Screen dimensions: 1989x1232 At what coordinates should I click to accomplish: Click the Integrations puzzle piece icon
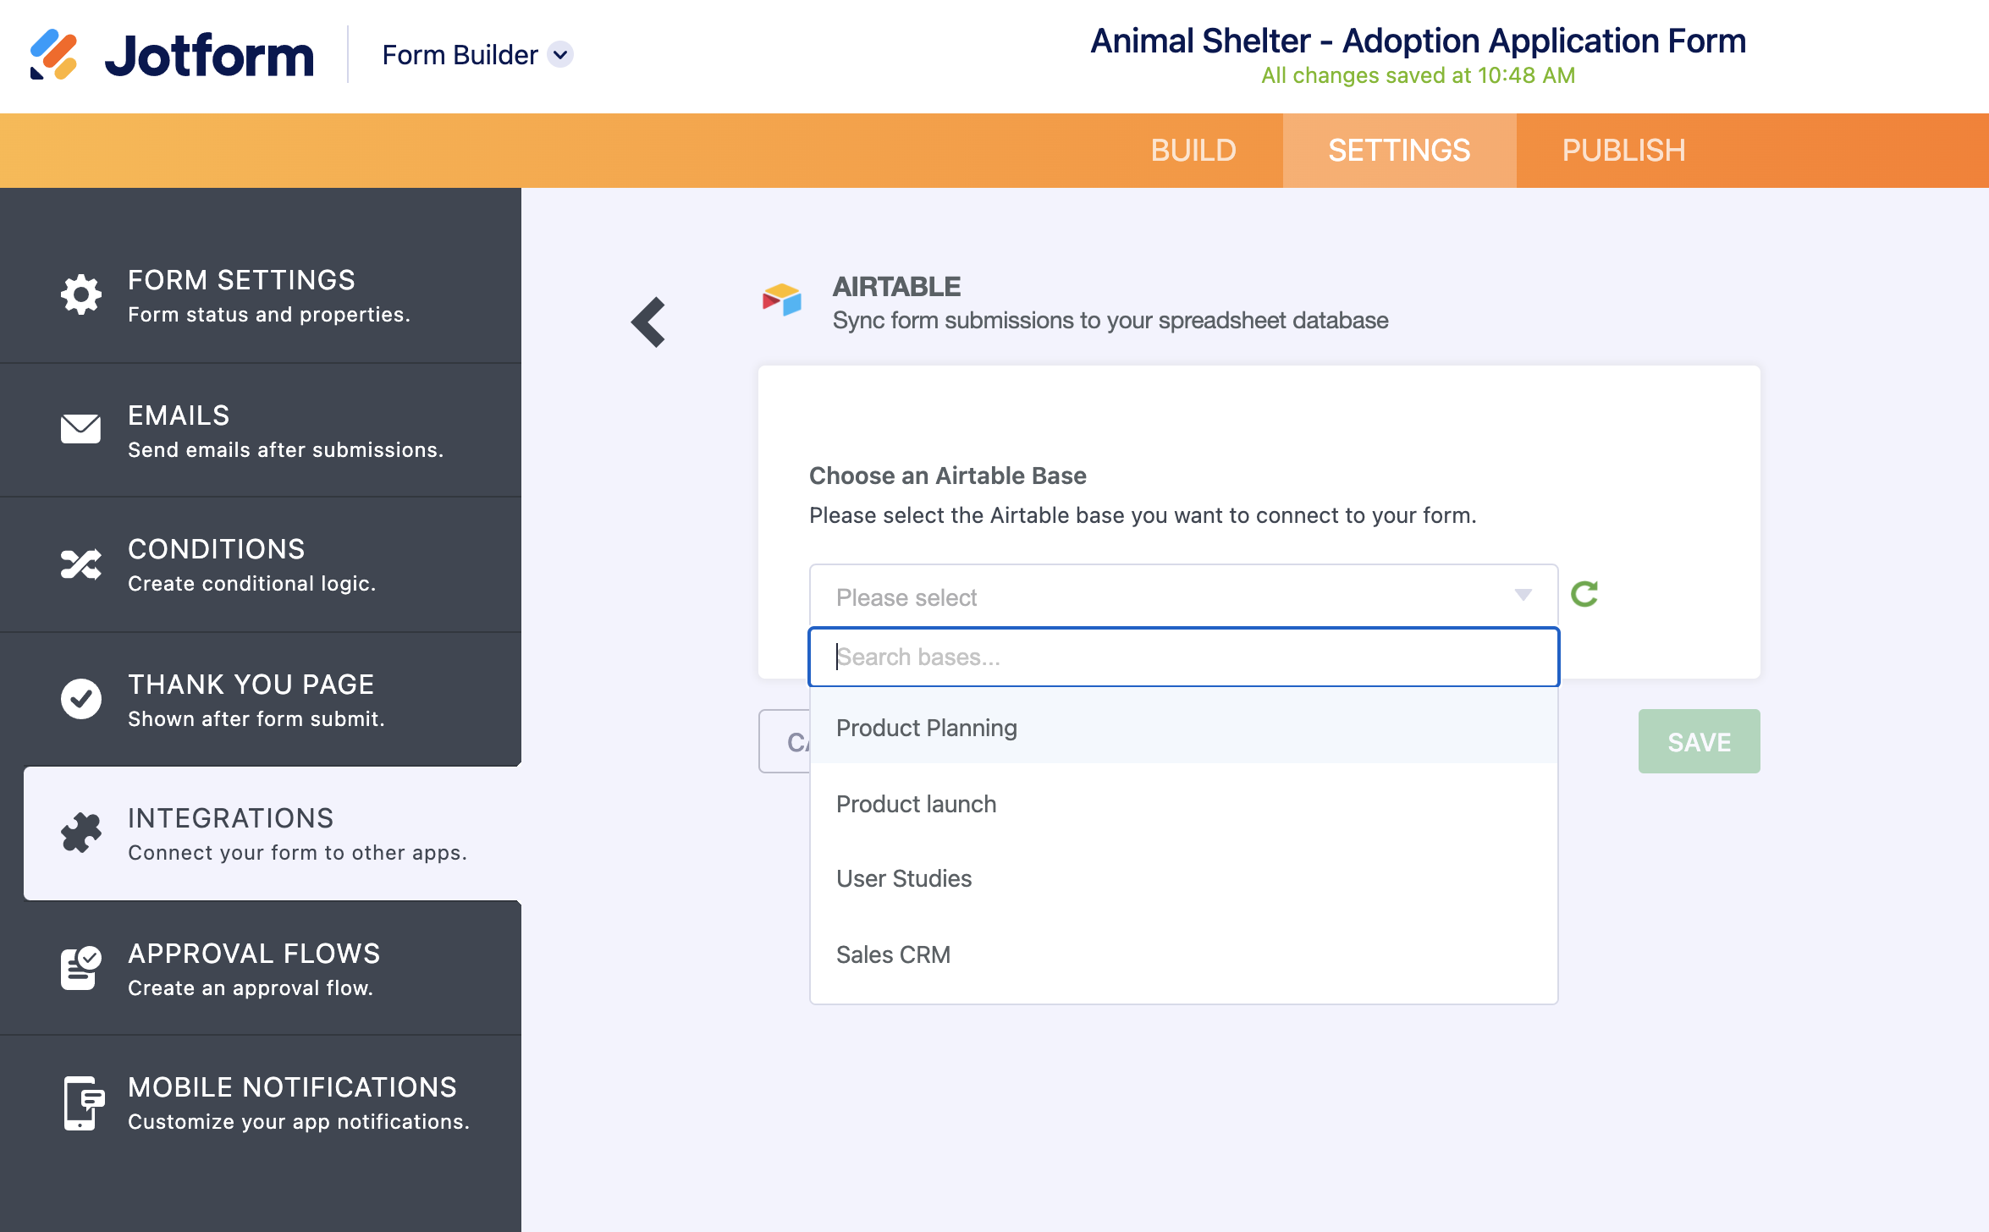[81, 833]
